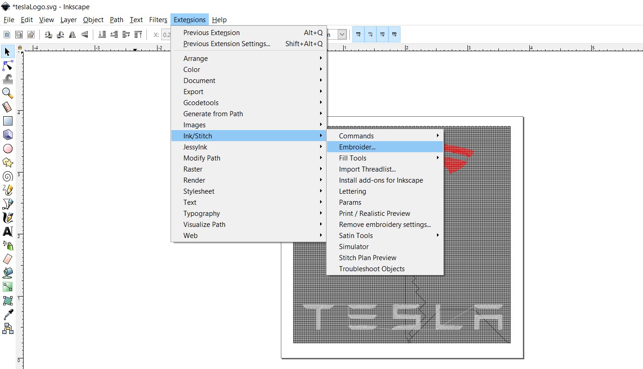Screen dimensions: 643x369
Task: Open the units dropdown in toolbar
Action: [x=342, y=35]
